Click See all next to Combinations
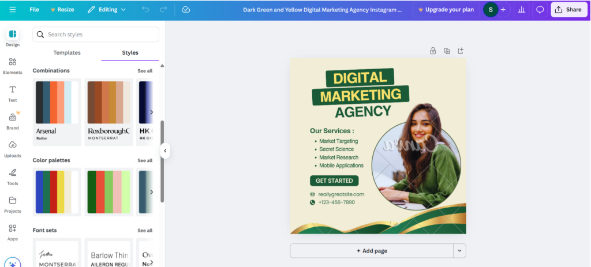 click(145, 71)
